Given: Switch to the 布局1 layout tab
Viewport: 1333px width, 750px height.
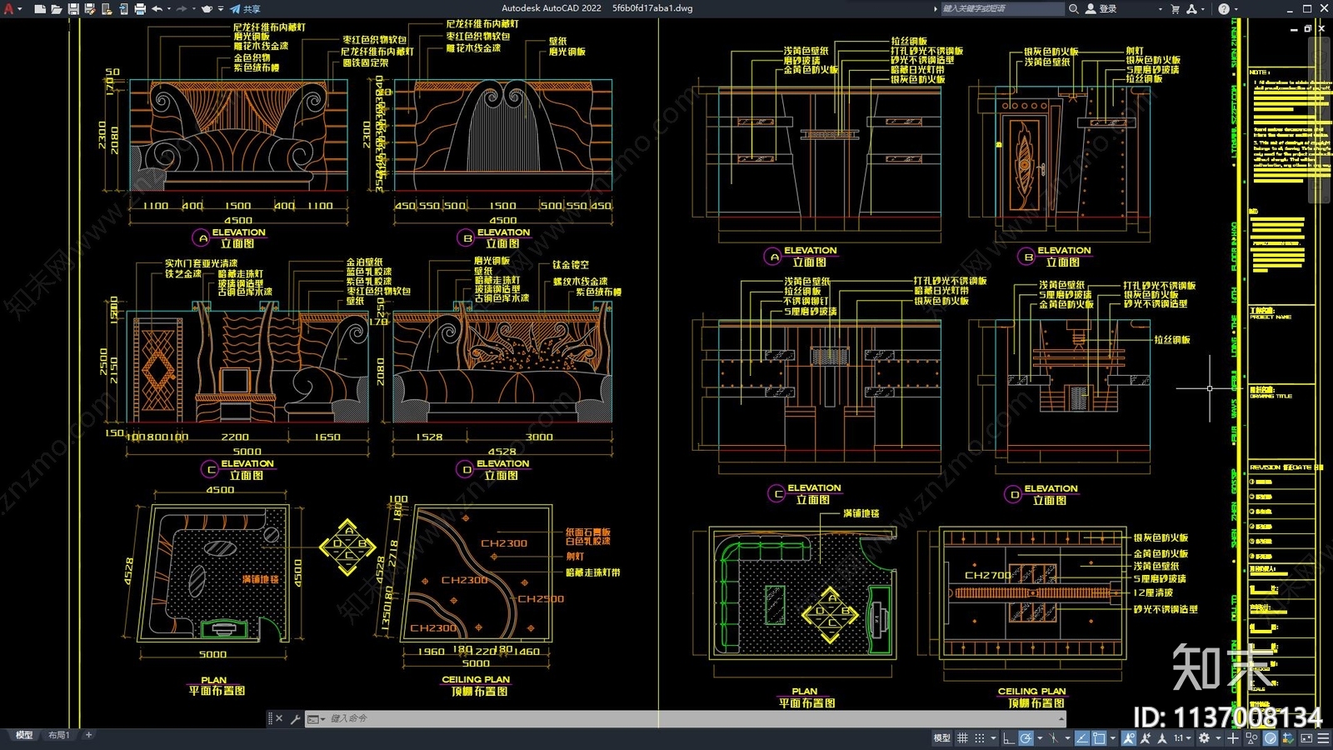Looking at the screenshot, I should pos(58,735).
